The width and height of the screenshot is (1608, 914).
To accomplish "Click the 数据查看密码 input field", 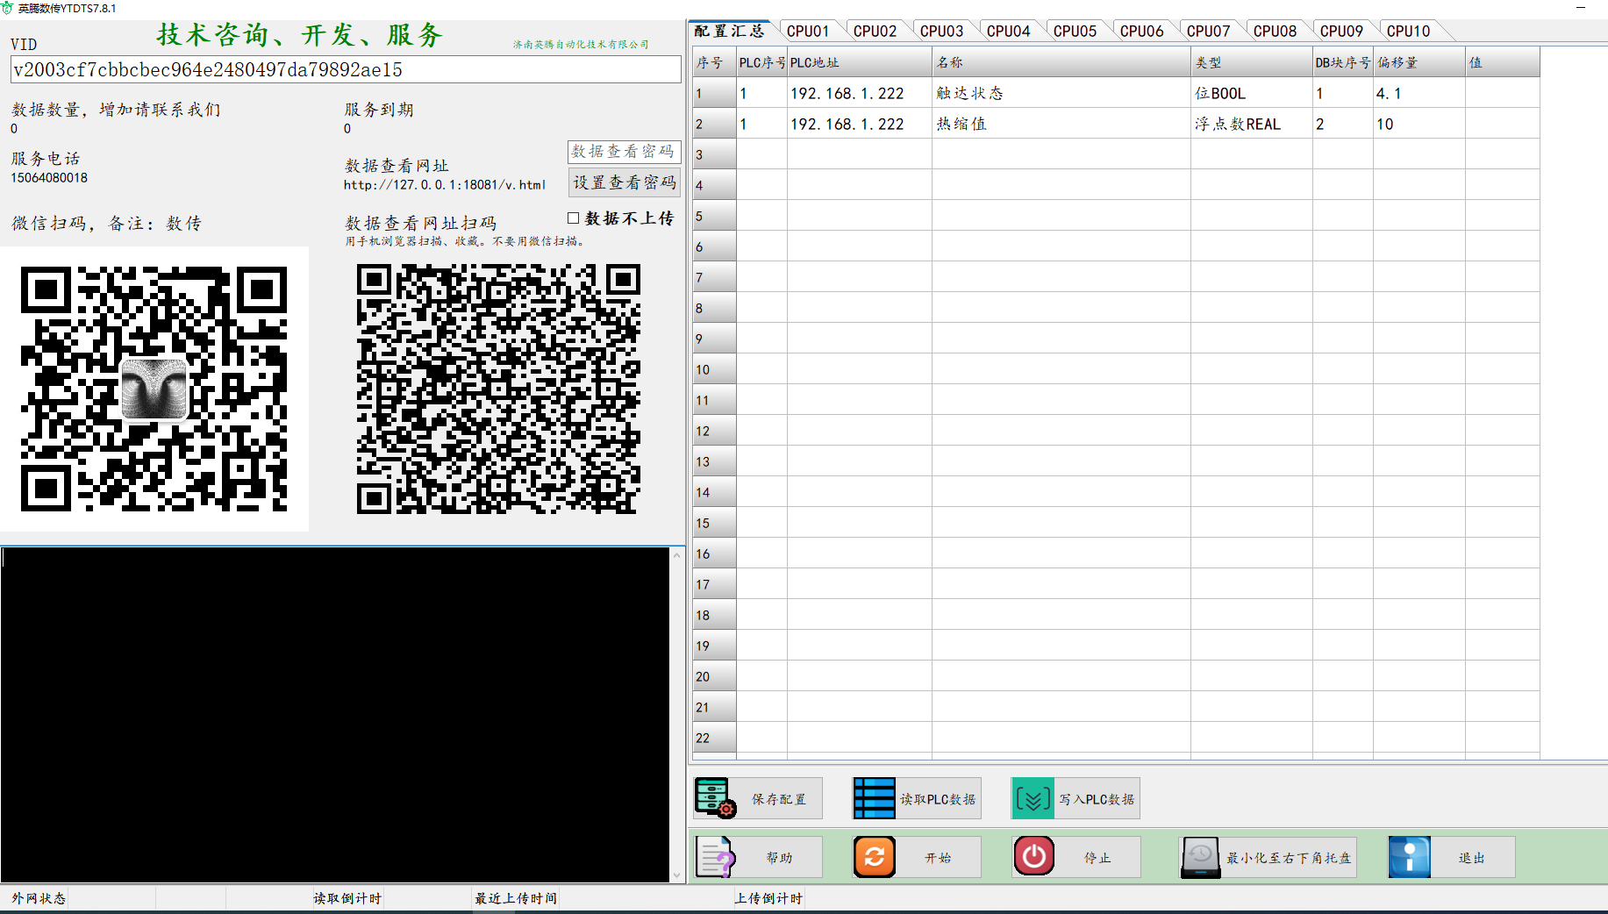I will (625, 151).
